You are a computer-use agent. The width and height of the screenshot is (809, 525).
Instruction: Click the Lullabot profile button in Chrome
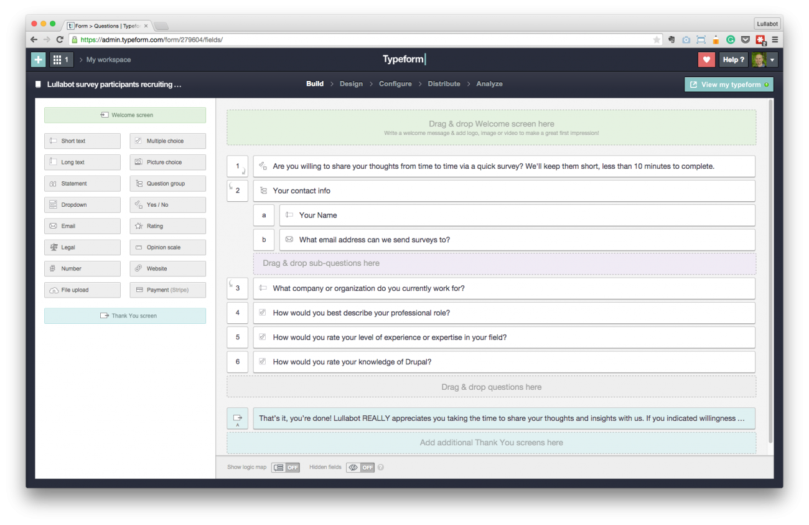point(767,24)
